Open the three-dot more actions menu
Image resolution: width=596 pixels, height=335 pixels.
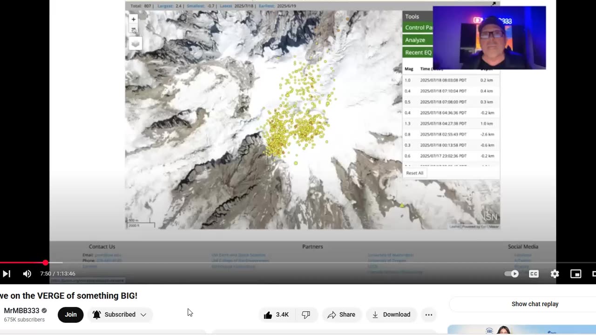point(429,315)
